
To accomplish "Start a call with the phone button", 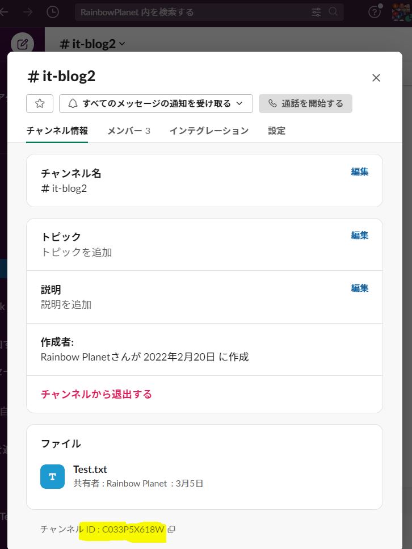I will point(305,103).
